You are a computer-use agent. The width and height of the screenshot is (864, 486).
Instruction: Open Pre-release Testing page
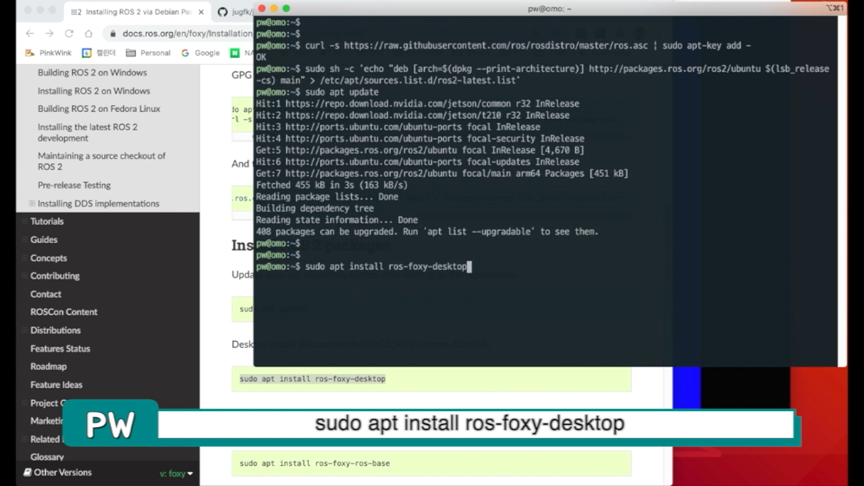coord(74,185)
